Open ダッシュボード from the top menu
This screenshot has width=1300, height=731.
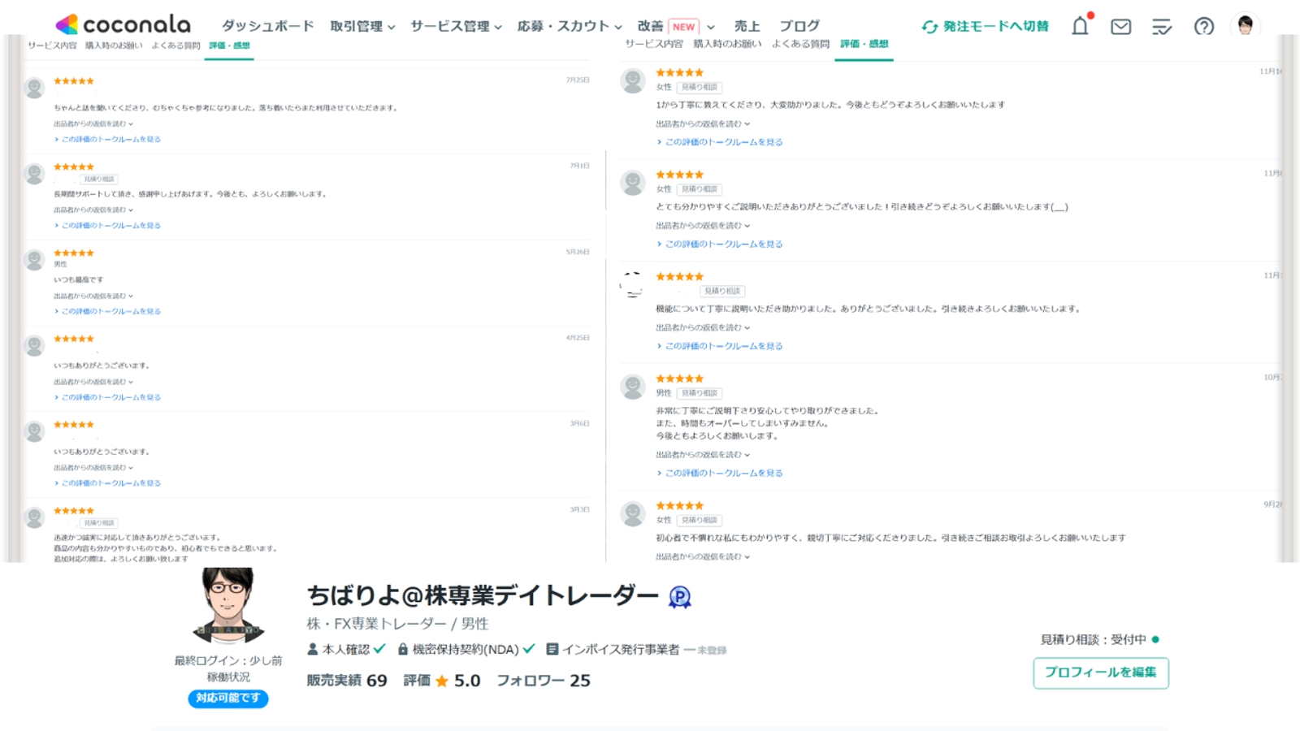click(266, 25)
